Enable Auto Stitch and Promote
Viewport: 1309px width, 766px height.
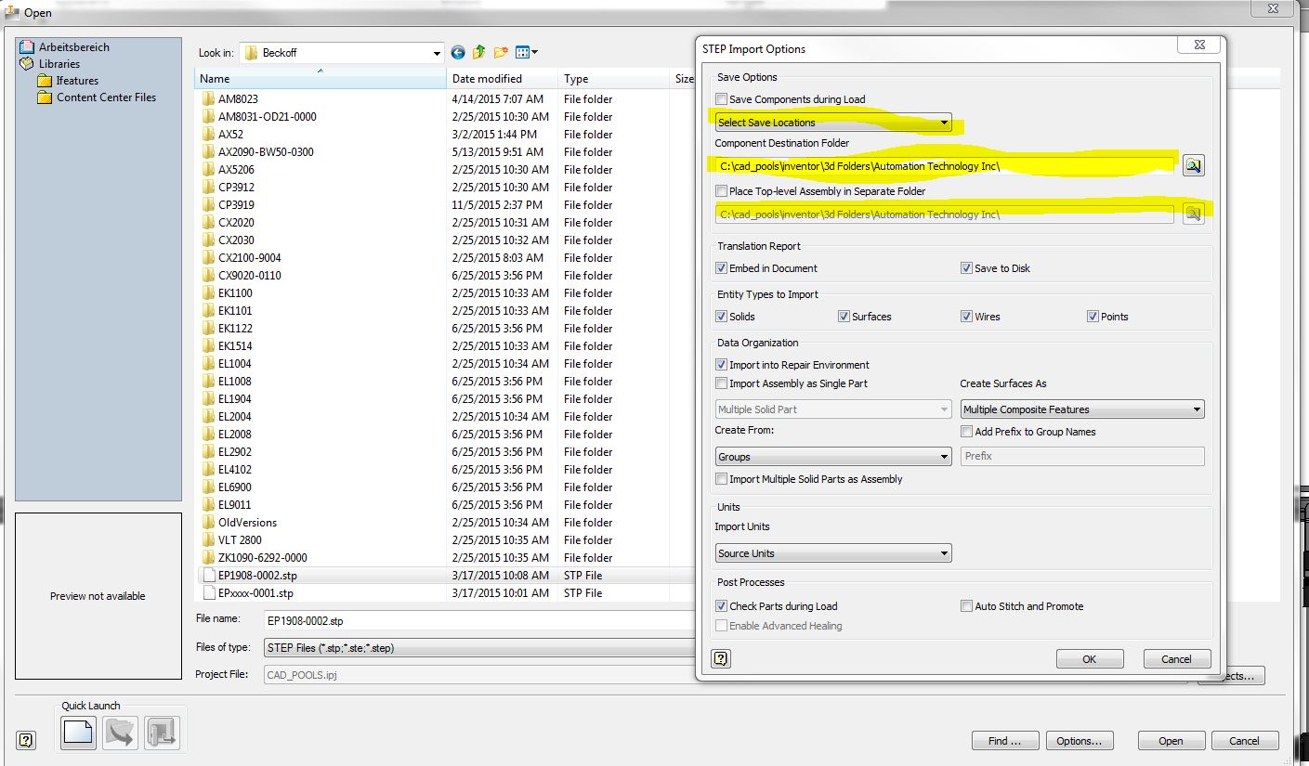pos(966,605)
